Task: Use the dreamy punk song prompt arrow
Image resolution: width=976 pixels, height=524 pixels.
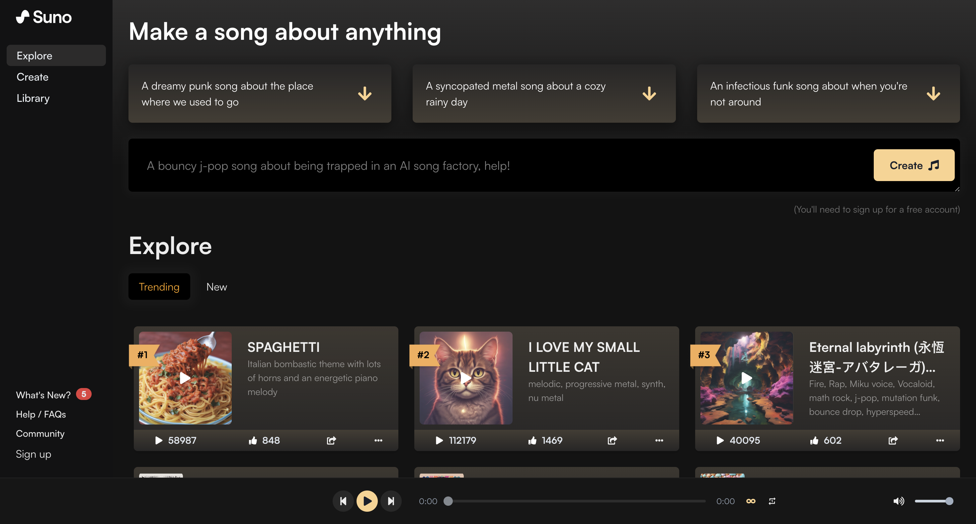Action: 365,94
